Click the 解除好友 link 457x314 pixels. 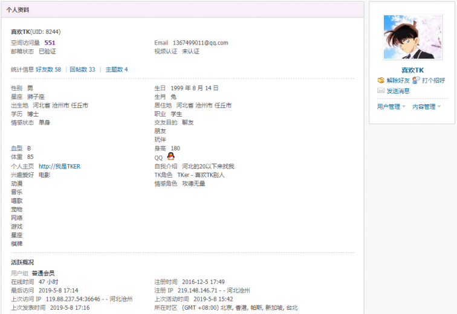click(x=398, y=80)
